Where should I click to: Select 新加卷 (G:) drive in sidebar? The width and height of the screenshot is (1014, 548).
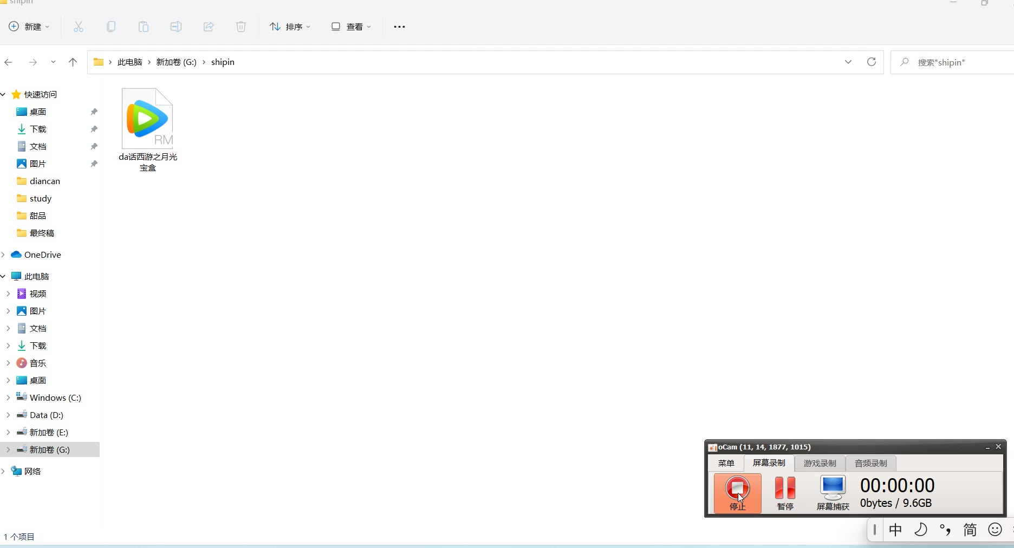pos(50,449)
